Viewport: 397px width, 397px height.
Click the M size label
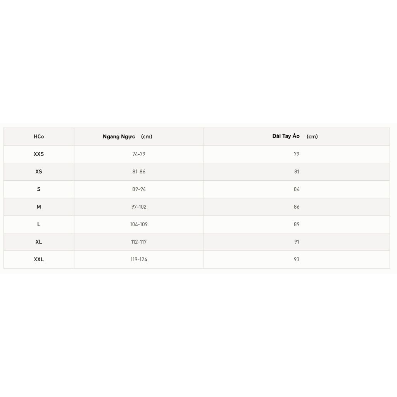pos(39,207)
